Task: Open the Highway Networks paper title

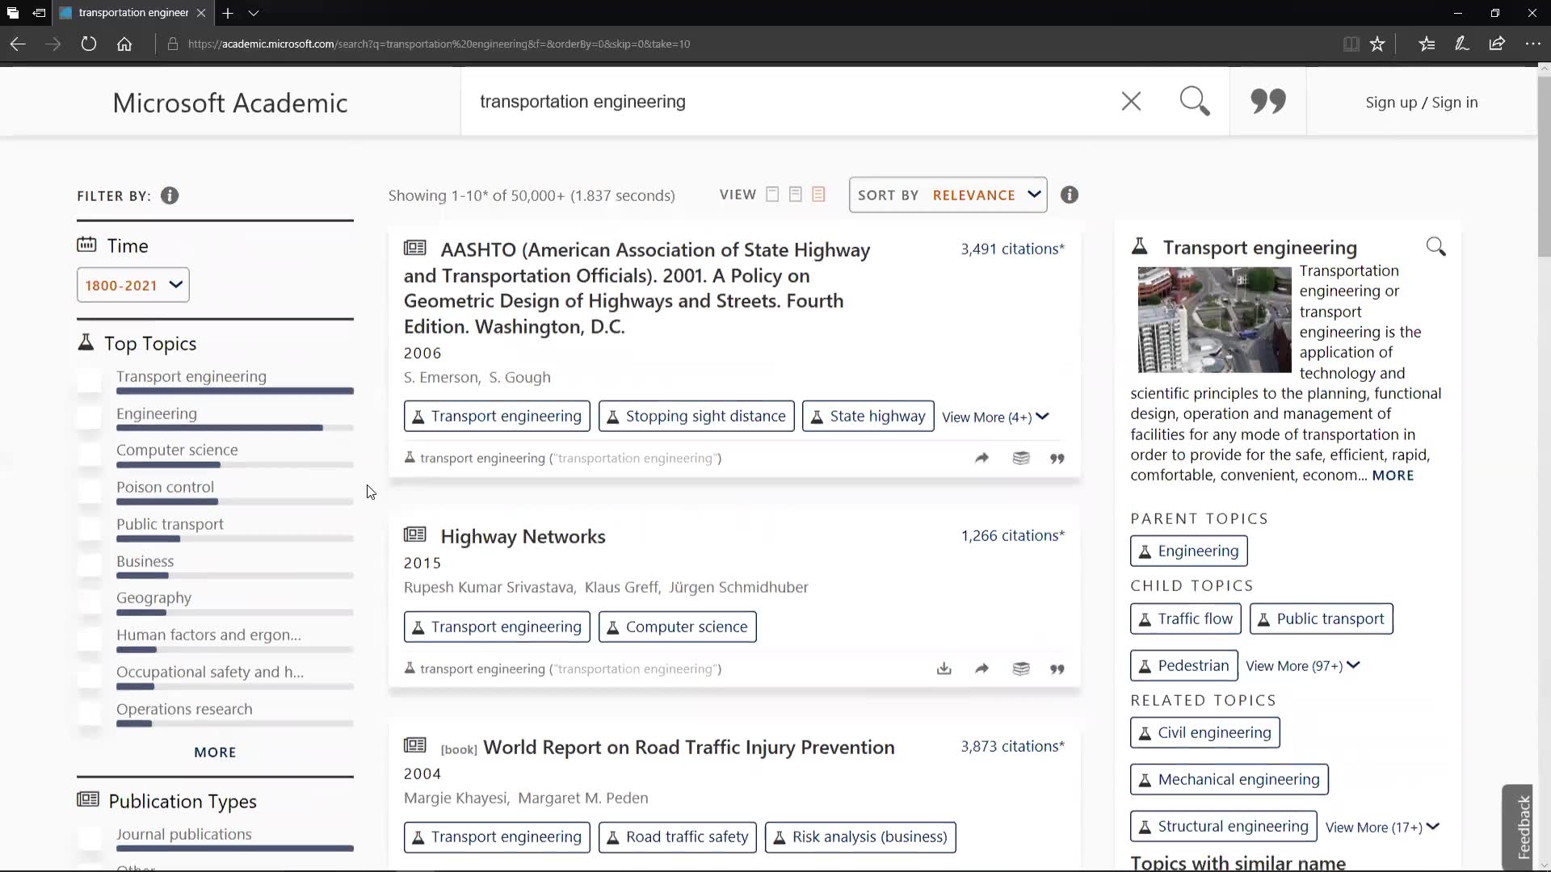Action: (x=523, y=536)
